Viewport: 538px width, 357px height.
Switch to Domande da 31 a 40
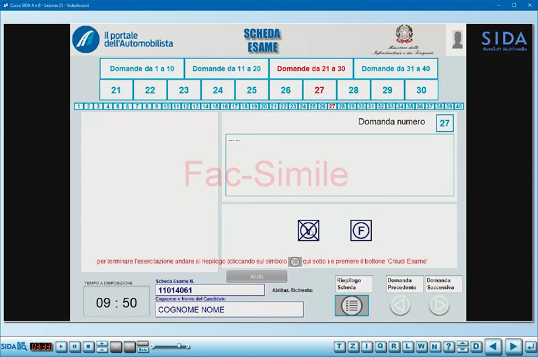click(395, 69)
